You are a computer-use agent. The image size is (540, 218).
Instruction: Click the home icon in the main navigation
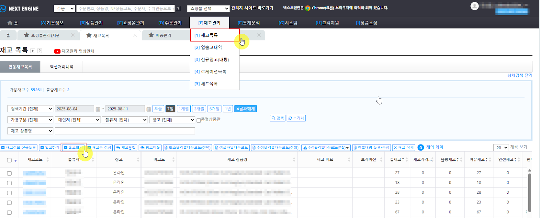[x=10, y=23]
